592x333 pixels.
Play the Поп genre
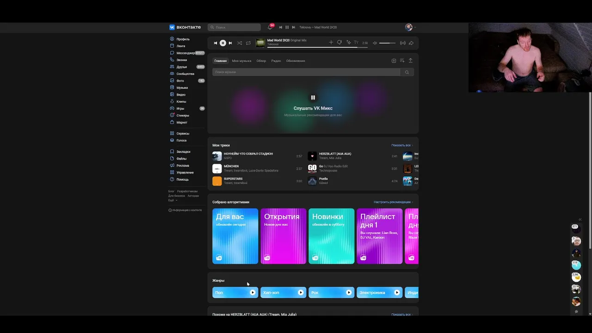[253, 292]
